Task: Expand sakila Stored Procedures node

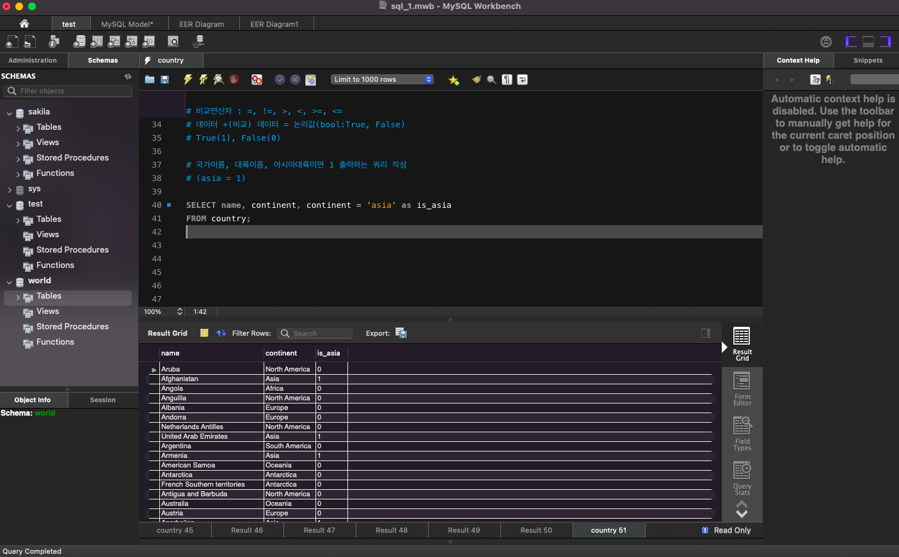Action: pos(18,159)
